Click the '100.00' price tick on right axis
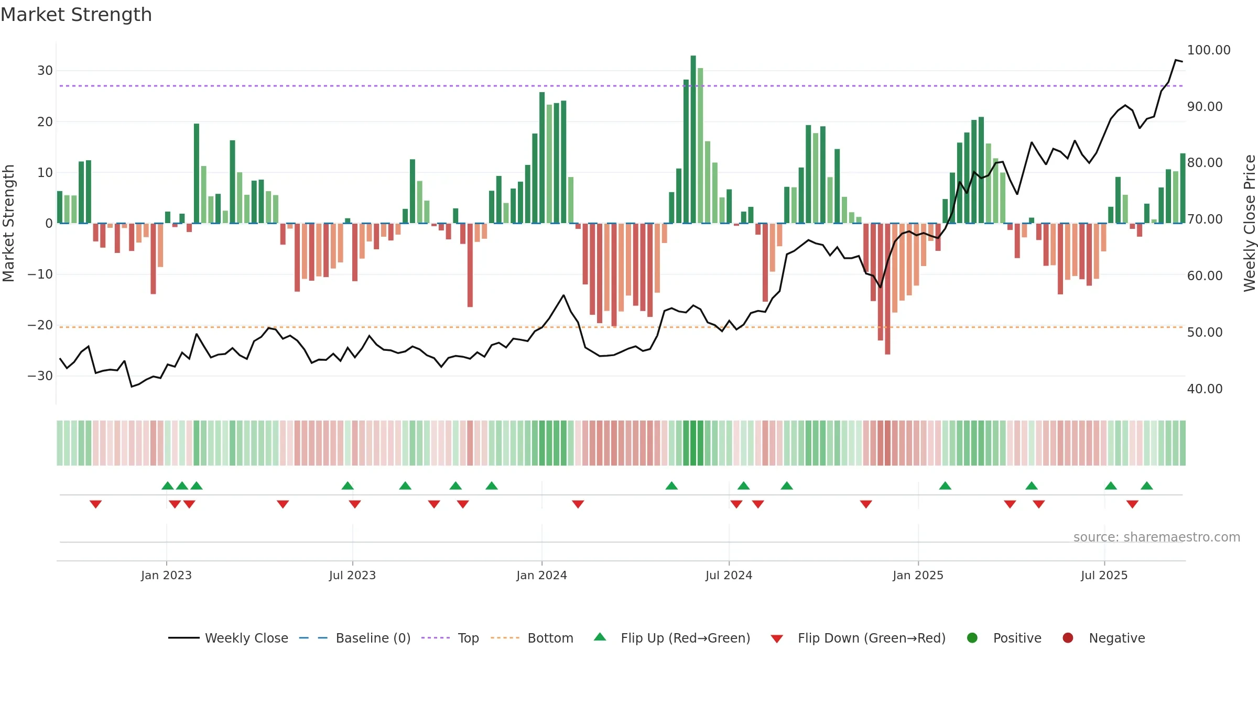This screenshot has height=707, width=1258. coord(1209,50)
